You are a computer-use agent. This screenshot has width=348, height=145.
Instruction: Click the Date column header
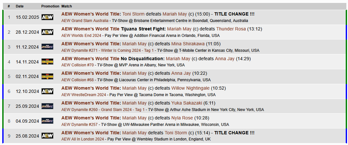click(x=20, y=6)
